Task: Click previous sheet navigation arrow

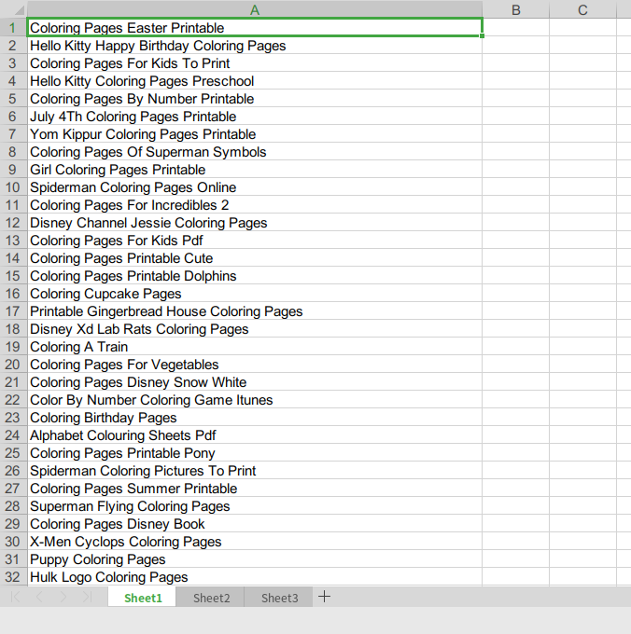Action: coord(39,597)
